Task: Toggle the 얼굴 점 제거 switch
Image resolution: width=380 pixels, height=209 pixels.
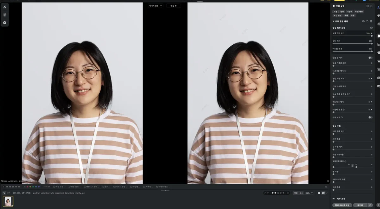Action: (x=370, y=58)
